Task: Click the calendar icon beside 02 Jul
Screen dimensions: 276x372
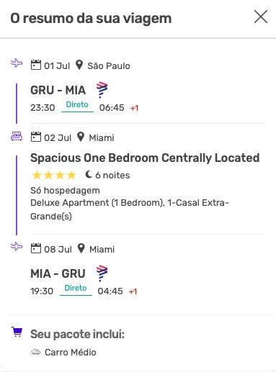Action: pos(36,137)
